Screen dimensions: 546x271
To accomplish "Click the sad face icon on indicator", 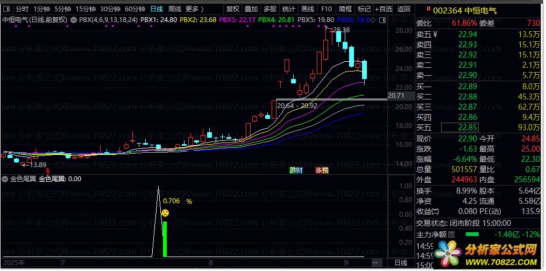I will (165, 213).
